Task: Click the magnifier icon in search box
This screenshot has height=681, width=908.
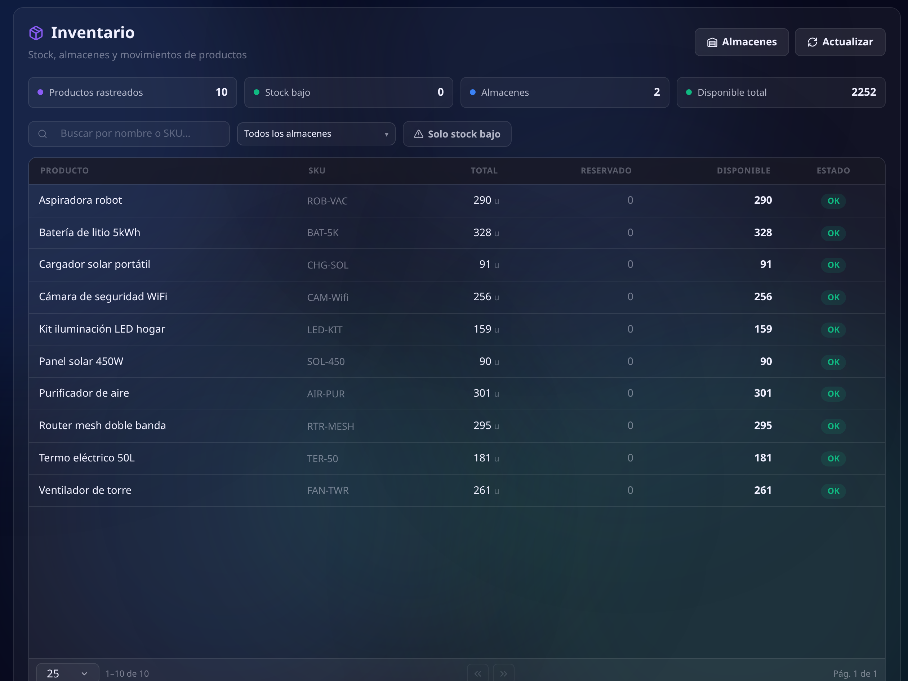Action: (x=42, y=134)
